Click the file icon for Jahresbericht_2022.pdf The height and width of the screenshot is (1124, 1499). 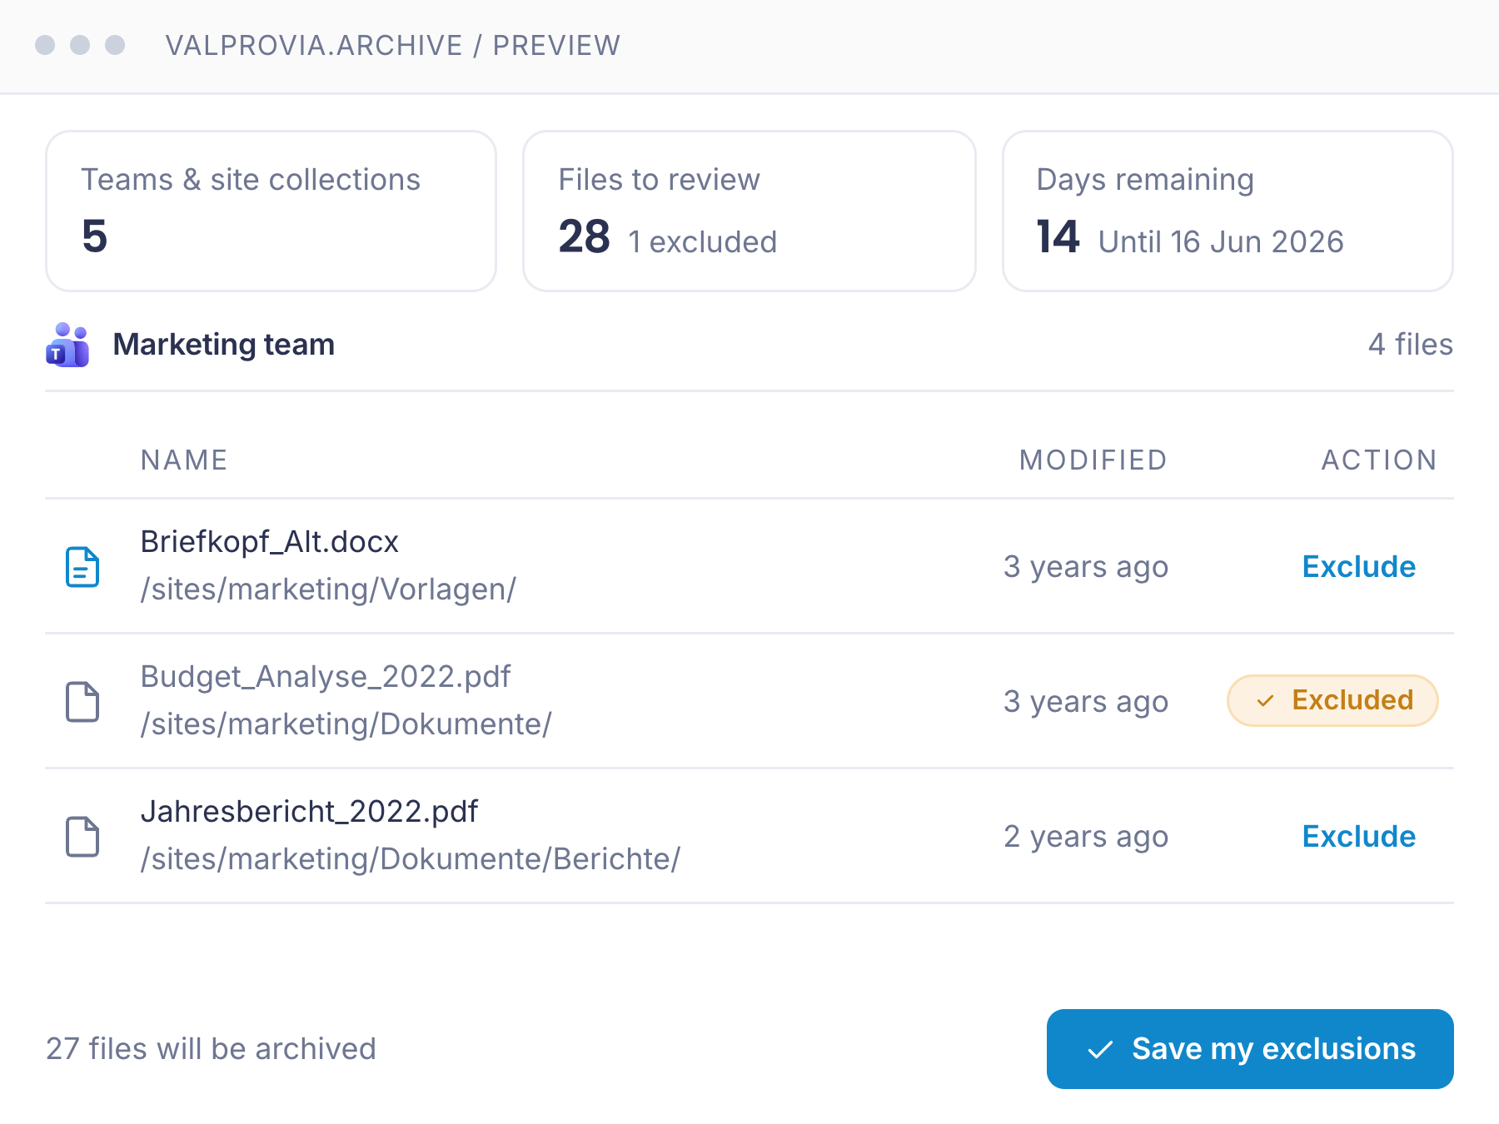82,837
